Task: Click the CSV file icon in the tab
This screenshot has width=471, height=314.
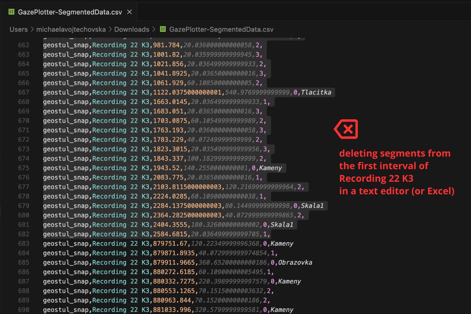Action: pos(11,12)
